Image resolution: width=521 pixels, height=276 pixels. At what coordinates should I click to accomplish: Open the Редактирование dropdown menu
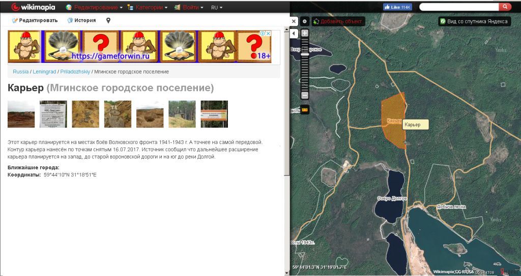pos(94,8)
